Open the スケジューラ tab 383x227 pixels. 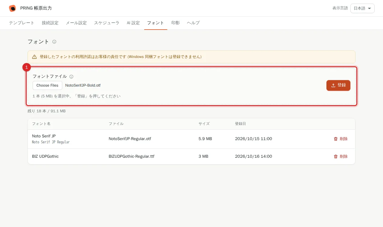tap(107, 23)
